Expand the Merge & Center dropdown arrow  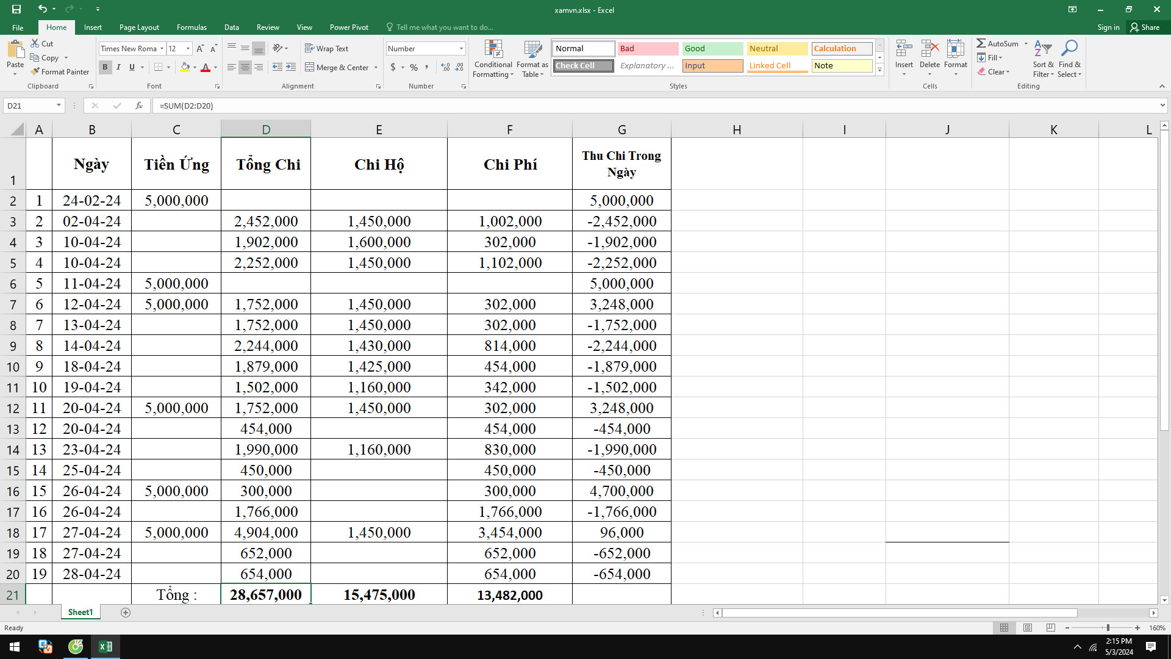376,67
